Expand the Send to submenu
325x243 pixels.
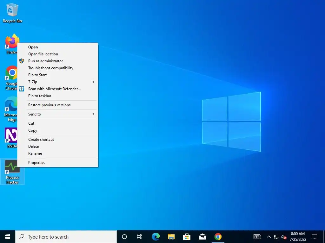point(58,114)
